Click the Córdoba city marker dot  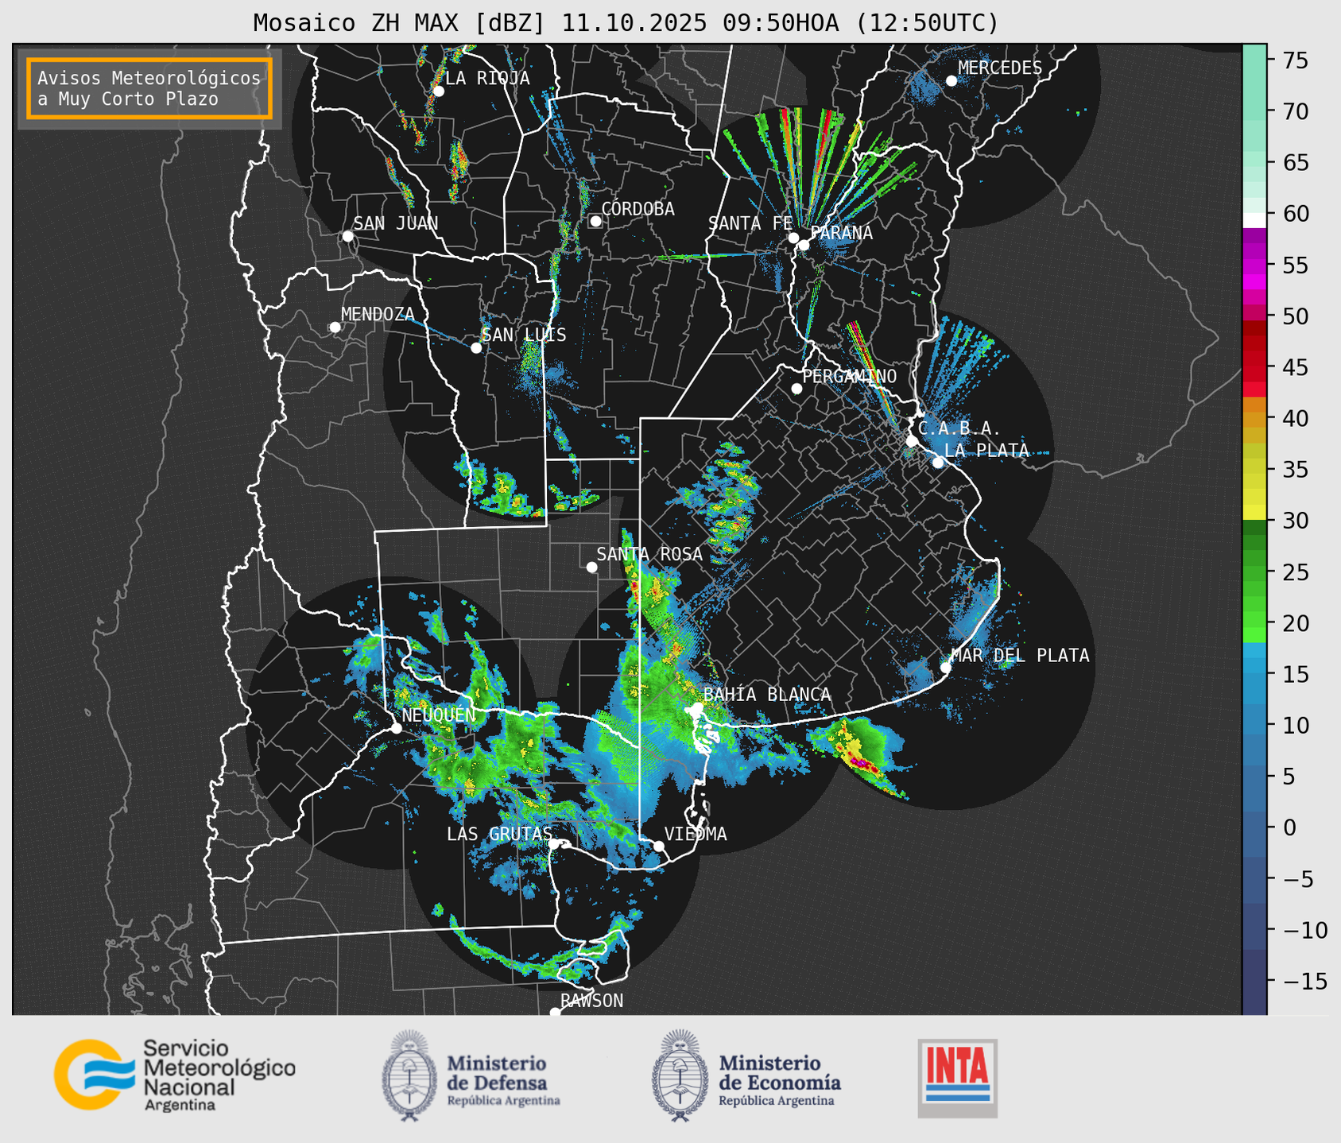point(595,221)
